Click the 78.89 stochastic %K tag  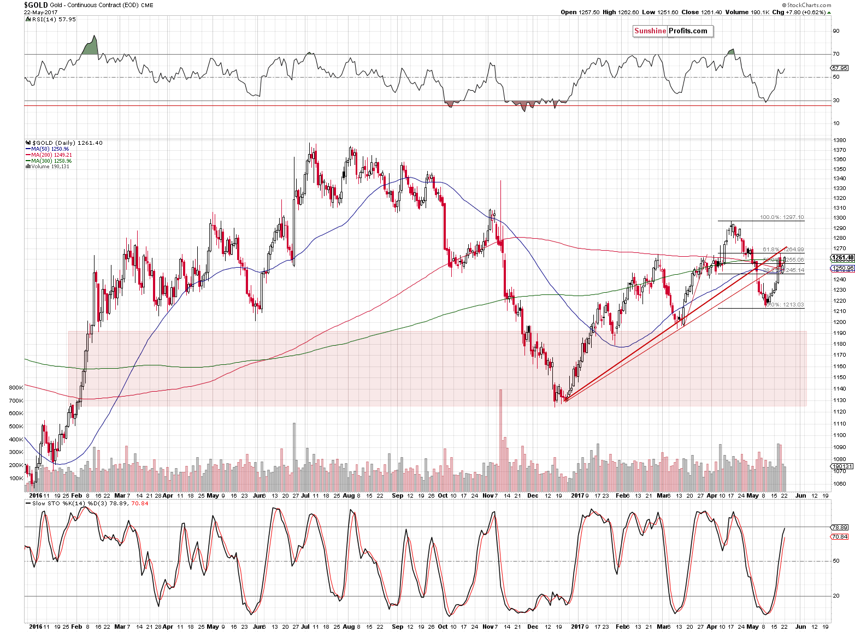pos(839,528)
